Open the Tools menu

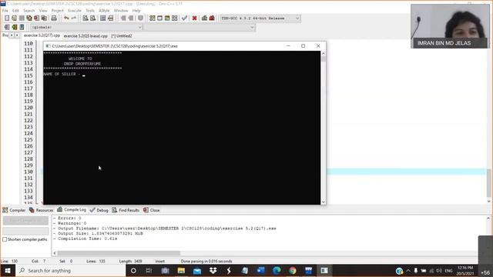pyautogui.click(x=90, y=11)
